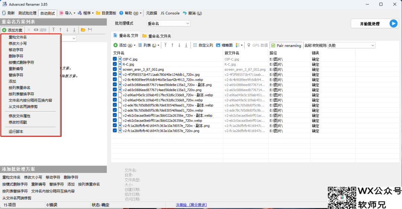Click 替换字符 in the 添加批处理方案 panel
This screenshot has height=209, width=402.
[x=57, y=184]
